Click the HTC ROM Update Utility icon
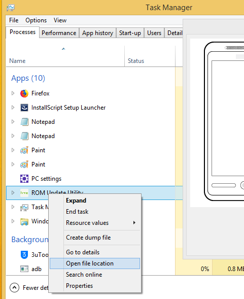Viewport: 244px width, 299px height. (x=24, y=193)
